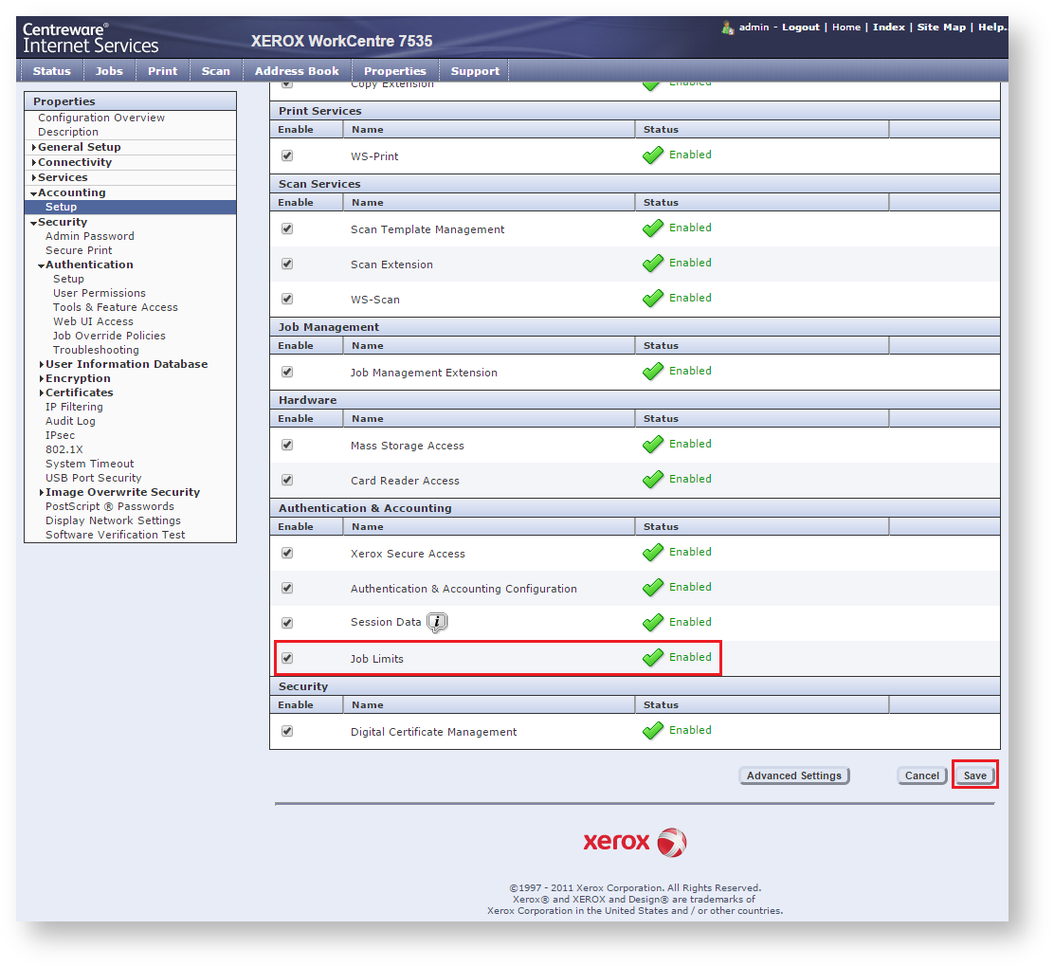
Task: Click the admin user icon in header
Action: click(x=727, y=27)
